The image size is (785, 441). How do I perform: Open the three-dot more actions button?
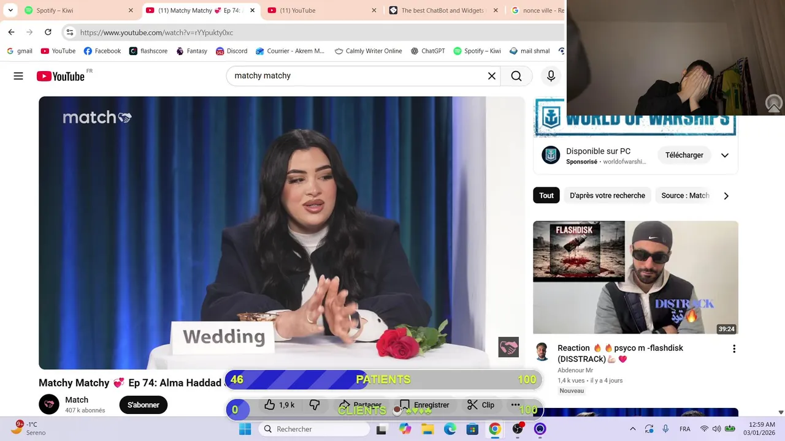tap(515, 405)
